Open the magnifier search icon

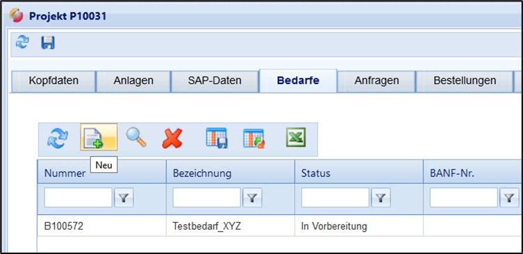[x=136, y=137]
